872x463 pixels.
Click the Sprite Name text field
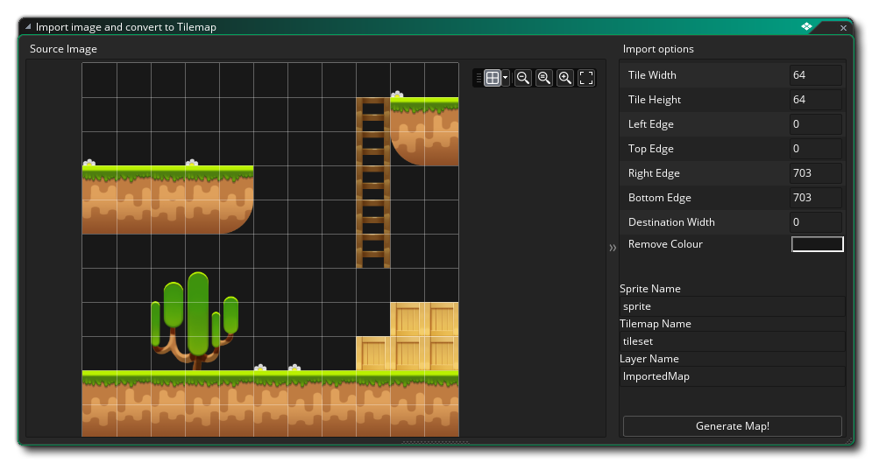coord(733,306)
